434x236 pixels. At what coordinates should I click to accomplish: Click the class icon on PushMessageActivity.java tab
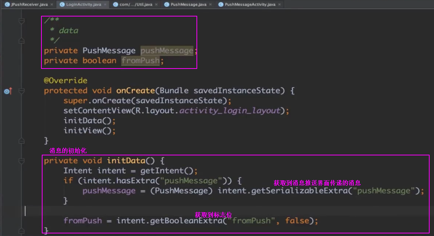click(x=220, y=4)
